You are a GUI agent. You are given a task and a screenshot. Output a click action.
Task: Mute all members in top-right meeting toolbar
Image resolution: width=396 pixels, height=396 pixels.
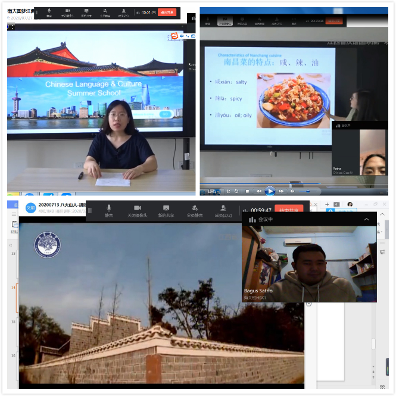coord(260,21)
